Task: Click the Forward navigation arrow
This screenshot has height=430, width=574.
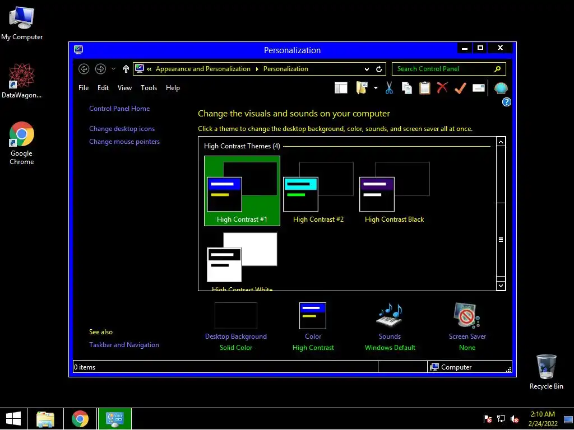Action: (100, 69)
